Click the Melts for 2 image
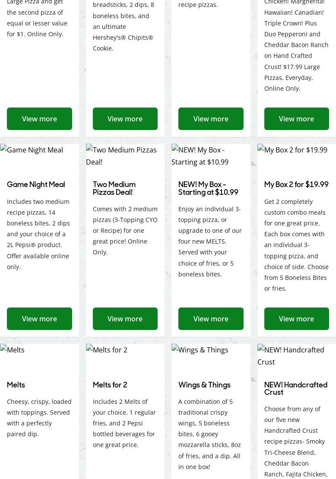Viewport: 336px width, 479px height. tap(107, 350)
